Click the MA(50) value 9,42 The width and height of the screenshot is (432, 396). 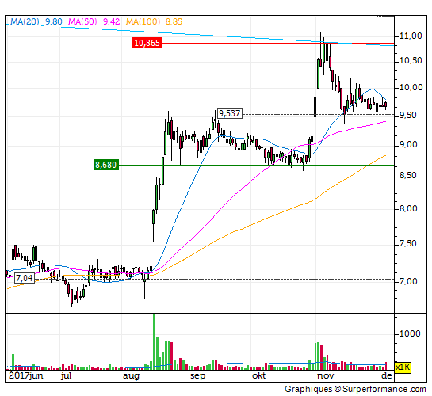(x=111, y=21)
